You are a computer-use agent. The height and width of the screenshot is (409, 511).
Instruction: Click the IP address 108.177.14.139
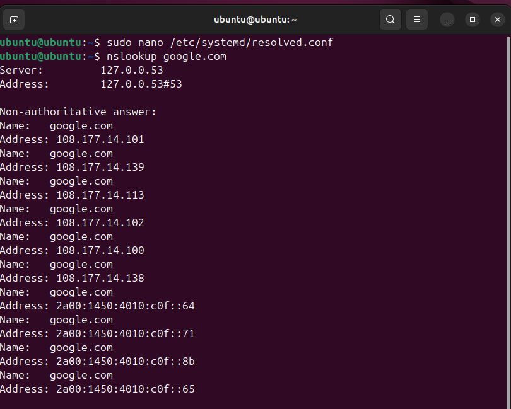click(x=100, y=167)
